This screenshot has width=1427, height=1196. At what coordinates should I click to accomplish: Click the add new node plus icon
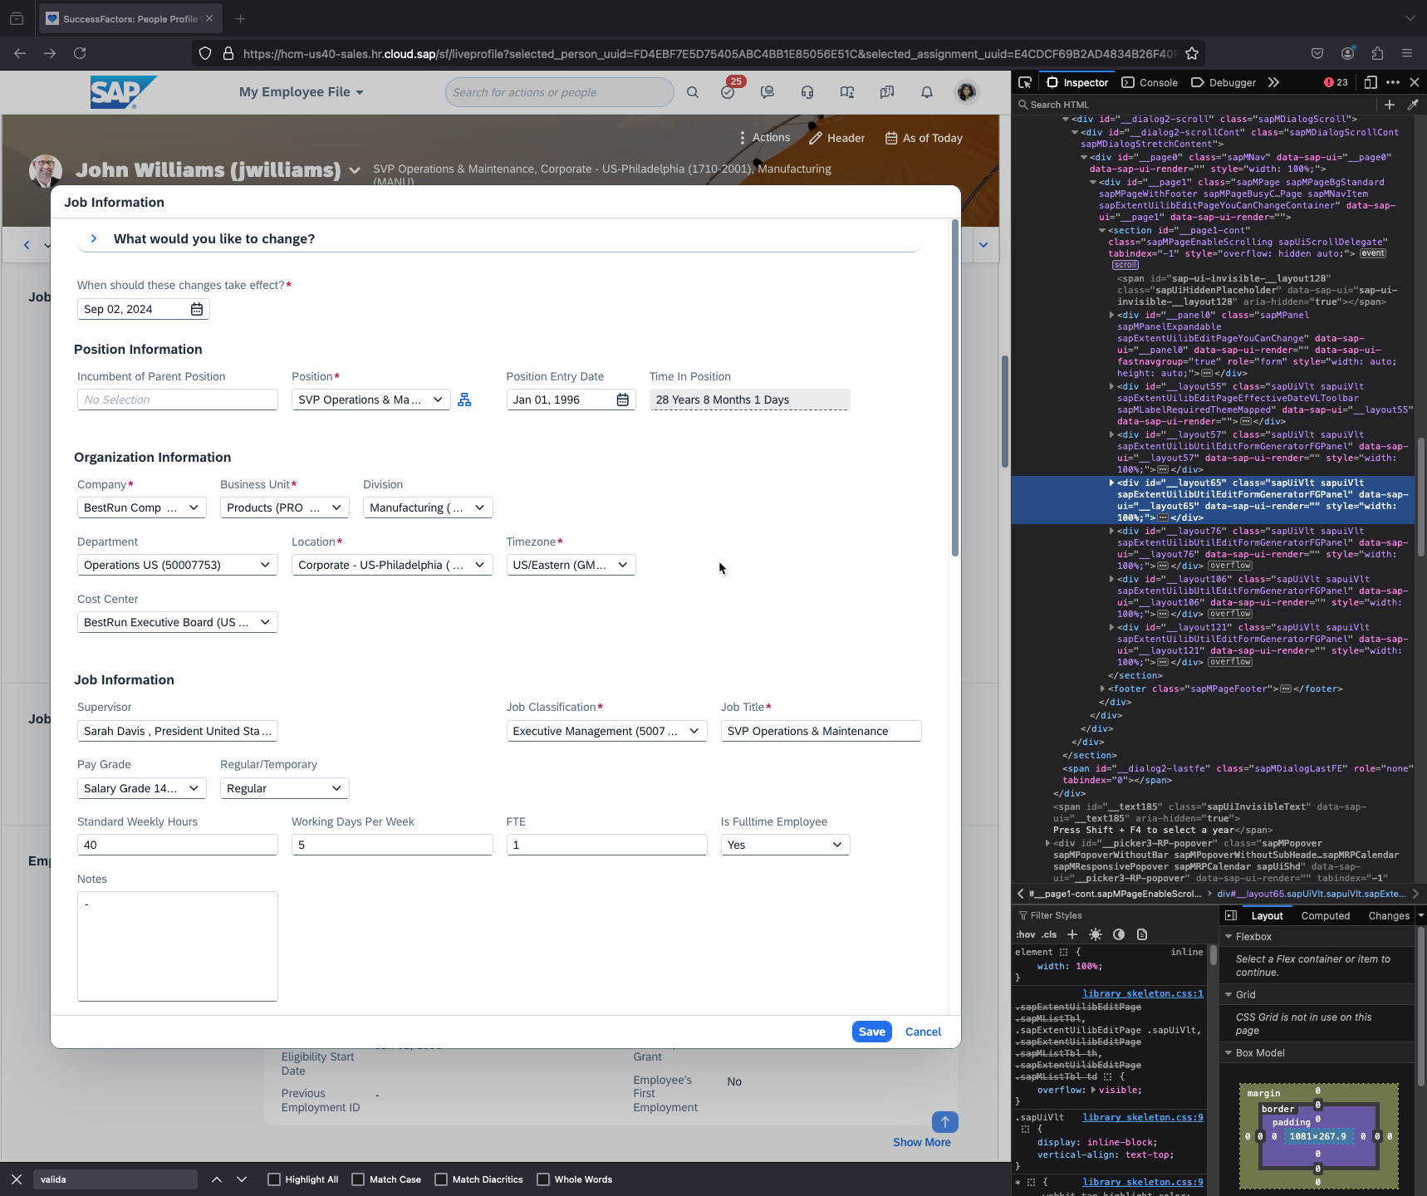(1390, 105)
